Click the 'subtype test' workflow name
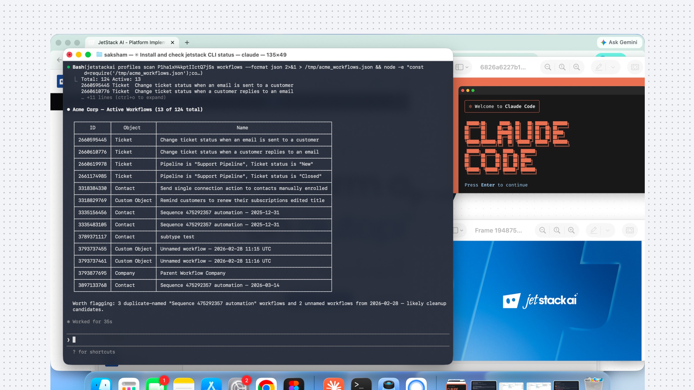 [x=177, y=237]
